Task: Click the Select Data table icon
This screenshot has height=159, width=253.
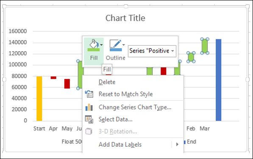Action: click(89, 119)
